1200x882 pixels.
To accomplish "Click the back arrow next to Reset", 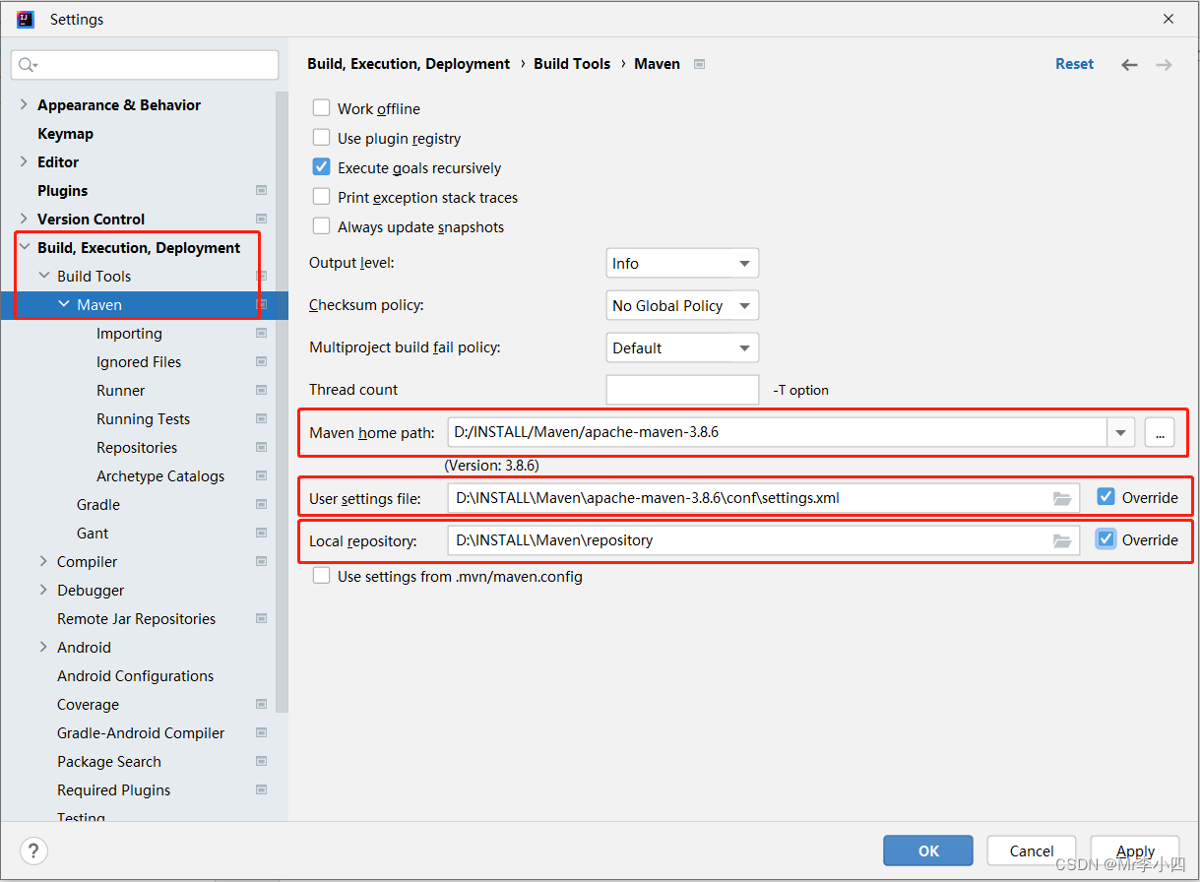I will click(1129, 64).
